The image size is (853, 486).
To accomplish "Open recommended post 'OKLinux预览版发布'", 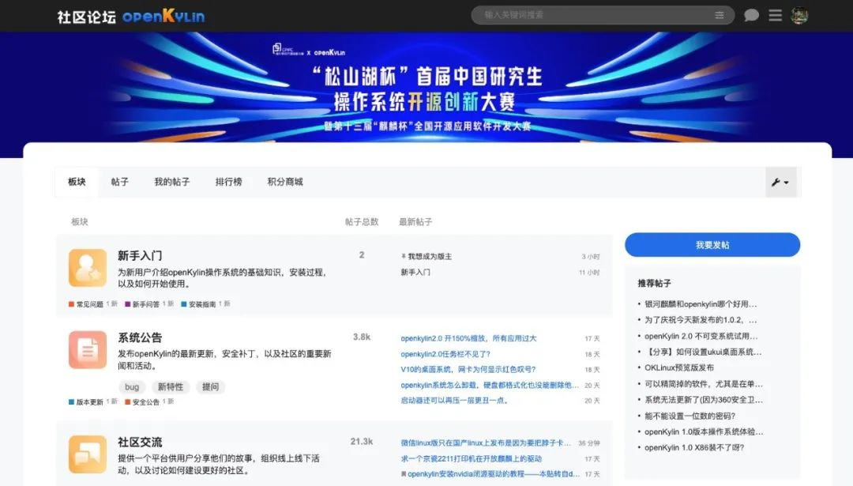I will coord(678,367).
